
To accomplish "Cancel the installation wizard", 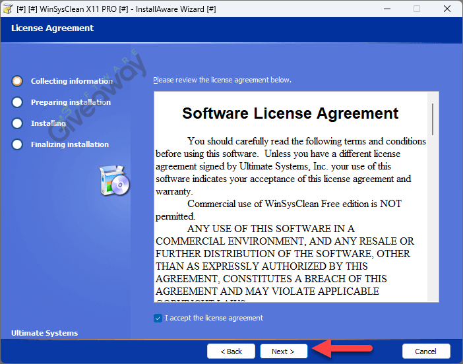I will pos(425,351).
